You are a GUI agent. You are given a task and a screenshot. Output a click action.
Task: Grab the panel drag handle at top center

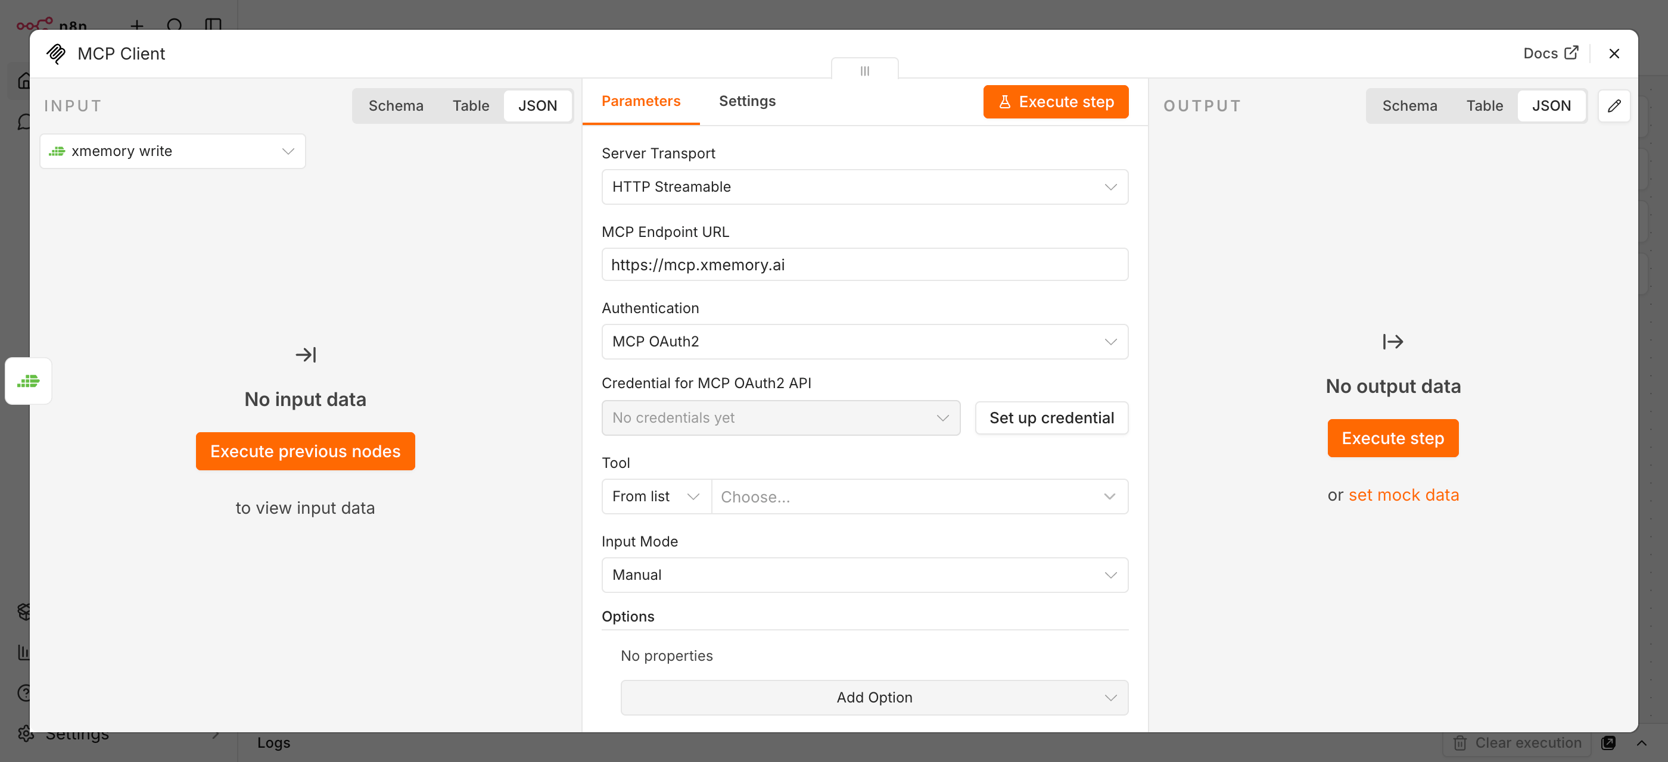tap(864, 70)
